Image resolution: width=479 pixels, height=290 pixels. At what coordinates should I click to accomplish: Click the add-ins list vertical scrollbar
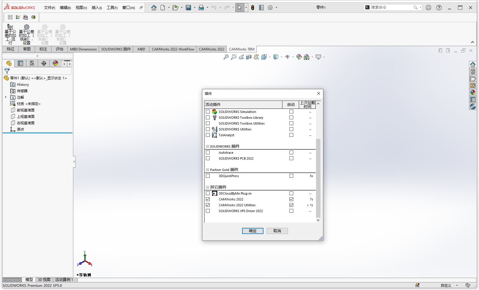318,178
